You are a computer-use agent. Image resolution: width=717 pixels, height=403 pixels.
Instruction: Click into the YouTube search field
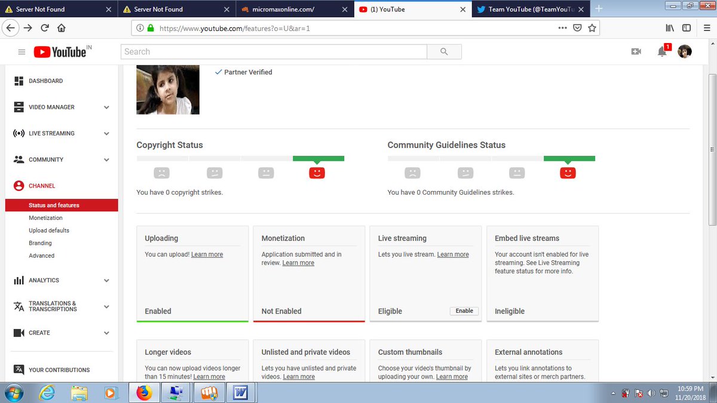coord(274,52)
